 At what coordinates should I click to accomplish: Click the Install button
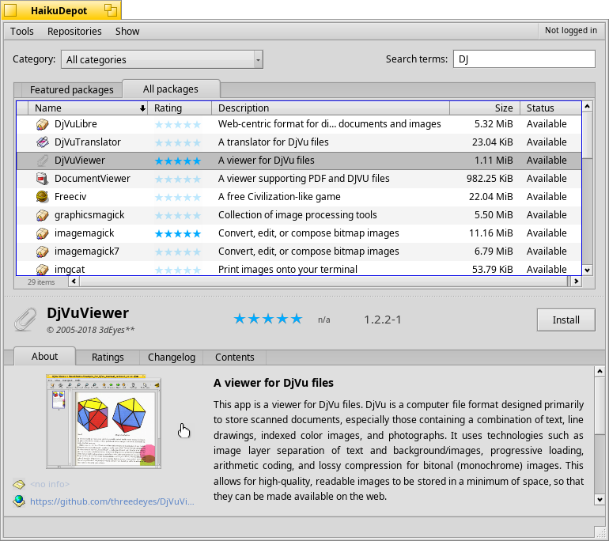pyautogui.click(x=565, y=320)
